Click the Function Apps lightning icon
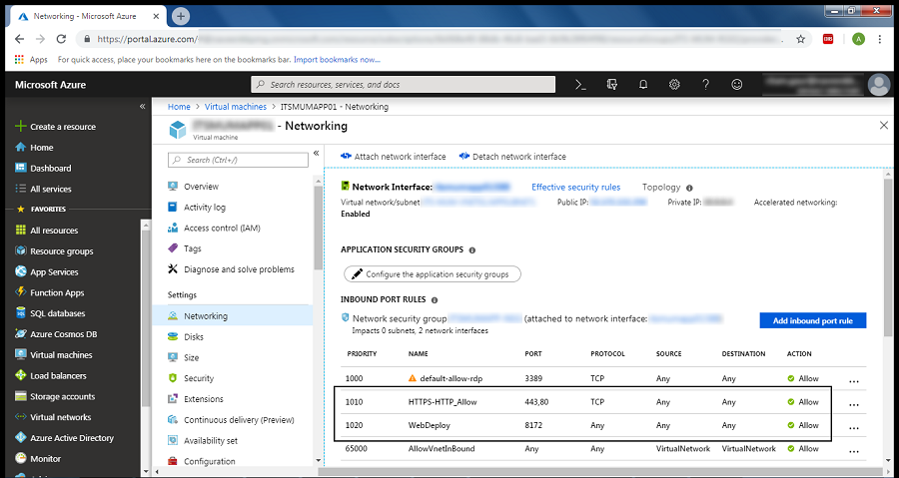This screenshot has height=478, width=899. point(21,292)
